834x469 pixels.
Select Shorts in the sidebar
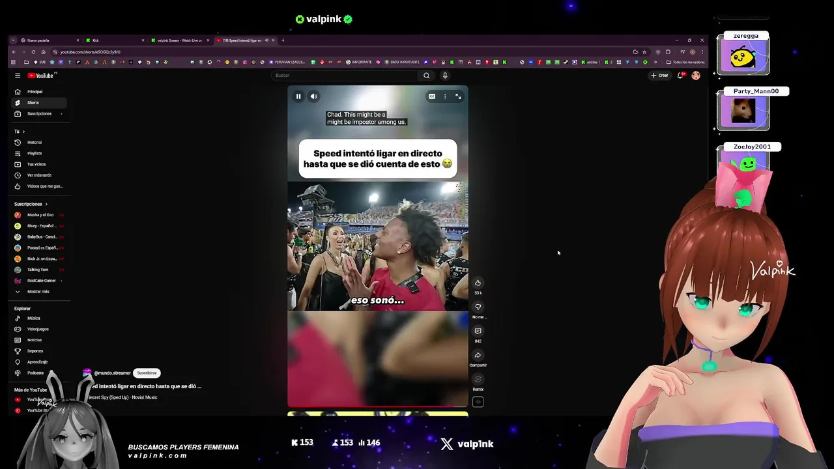point(39,103)
